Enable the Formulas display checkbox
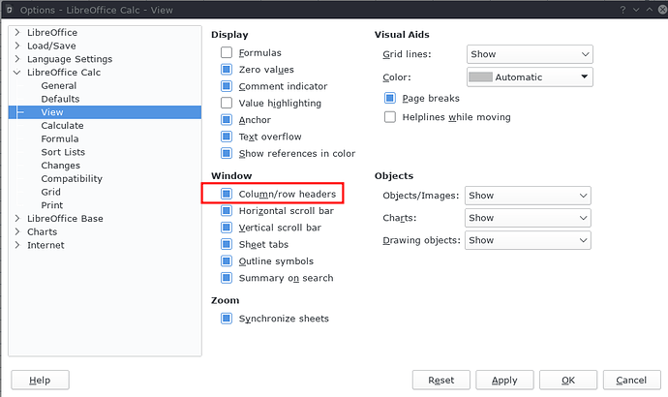The image size is (668, 397). click(227, 52)
